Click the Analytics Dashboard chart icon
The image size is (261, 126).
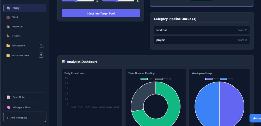tap(64, 62)
